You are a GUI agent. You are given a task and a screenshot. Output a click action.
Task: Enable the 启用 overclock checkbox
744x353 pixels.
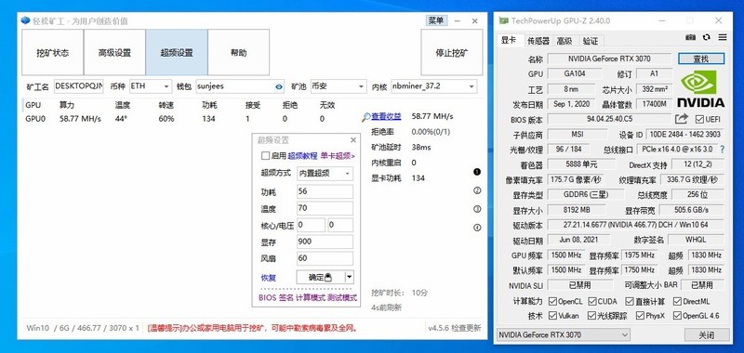point(265,155)
